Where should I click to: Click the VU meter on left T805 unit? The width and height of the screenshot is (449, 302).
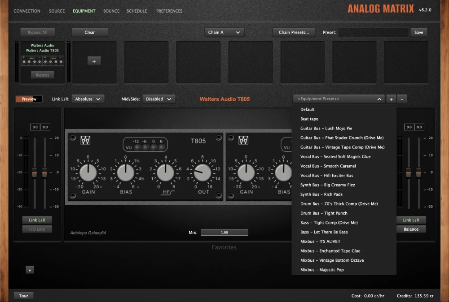(x=145, y=144)
